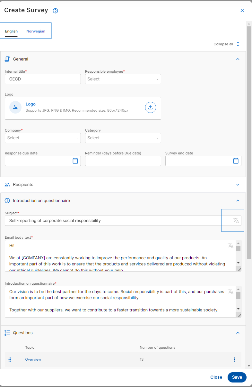Click the Collapse all double-chevron icon
This screenshot has height=387, width=252.
click(x=238, y=44)
